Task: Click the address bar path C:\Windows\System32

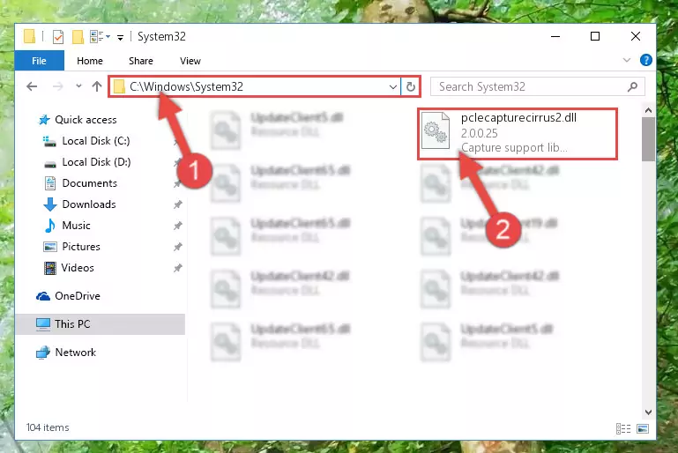Action: pos(186,87)
